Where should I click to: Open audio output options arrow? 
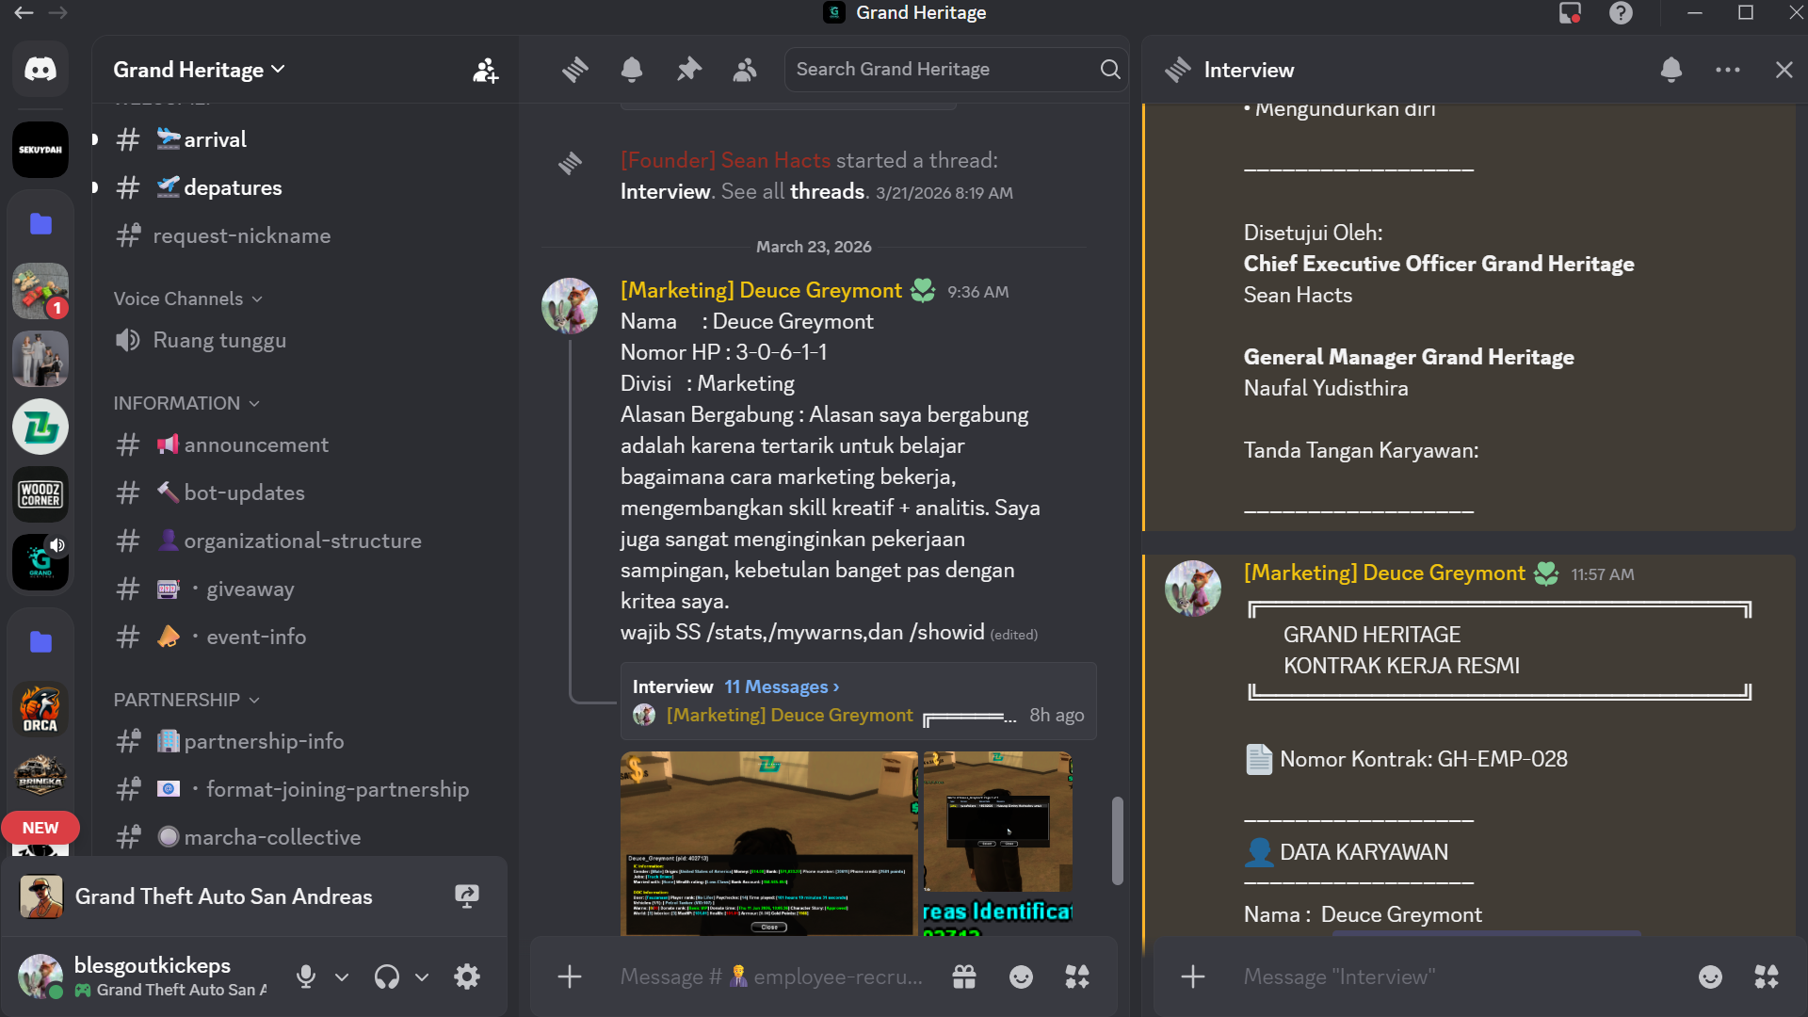coord(422,977)
